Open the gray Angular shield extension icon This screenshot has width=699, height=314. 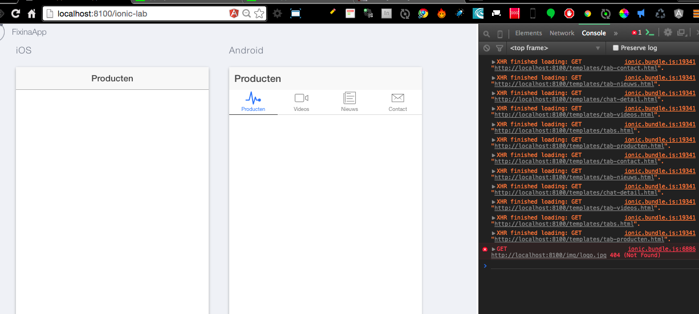(x=679, y=13)
